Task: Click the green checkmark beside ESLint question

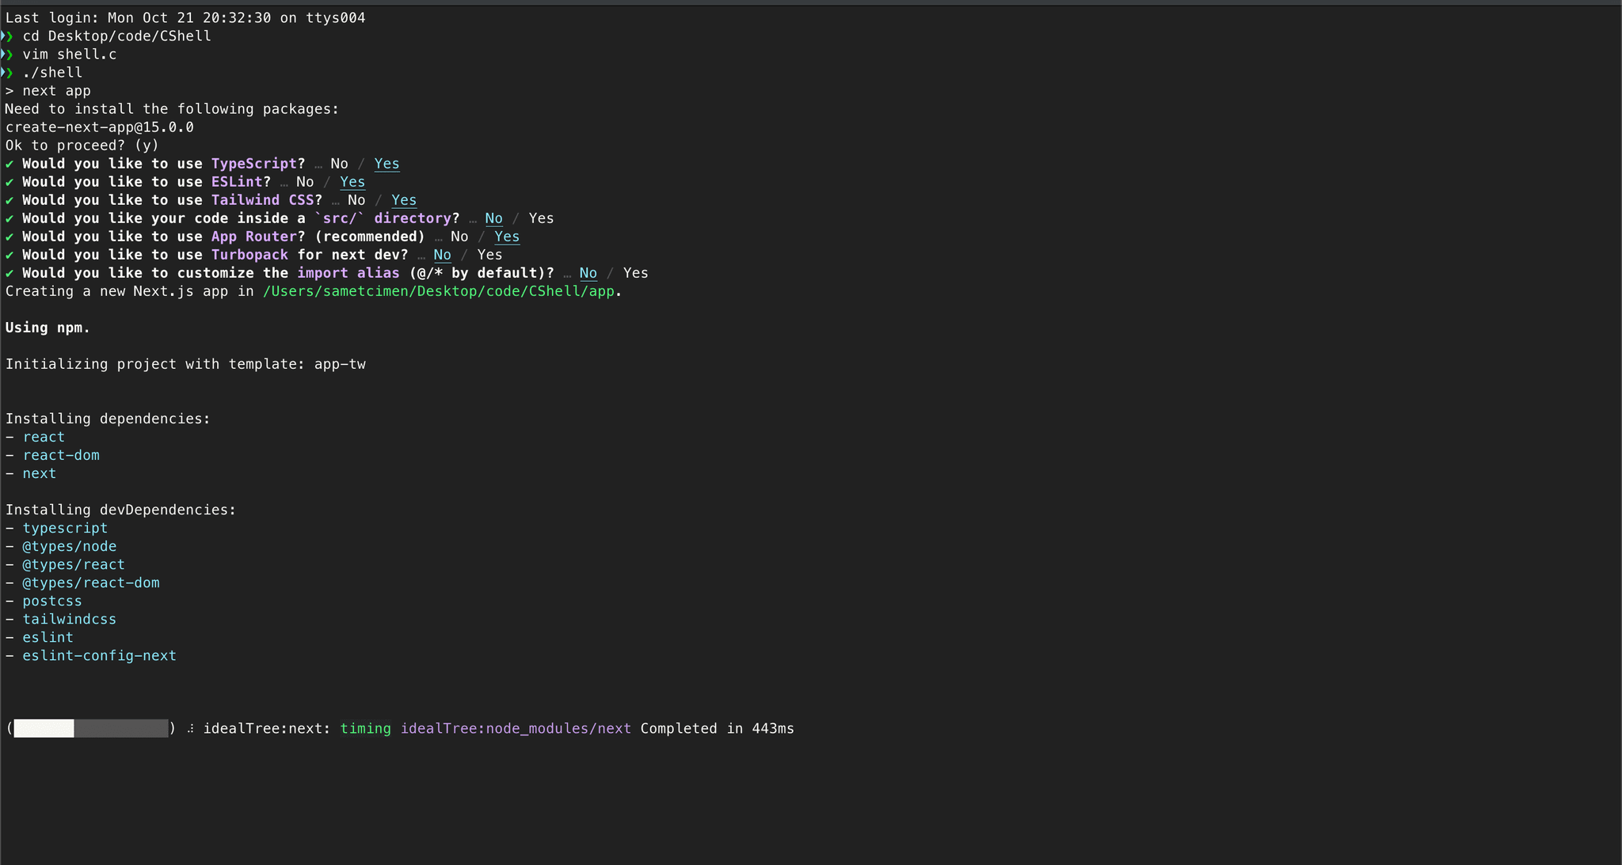Action: tap(10, 182)
